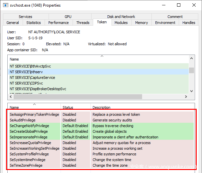Select the GPU tab
202x173 pixels.
tap(68, 17)
